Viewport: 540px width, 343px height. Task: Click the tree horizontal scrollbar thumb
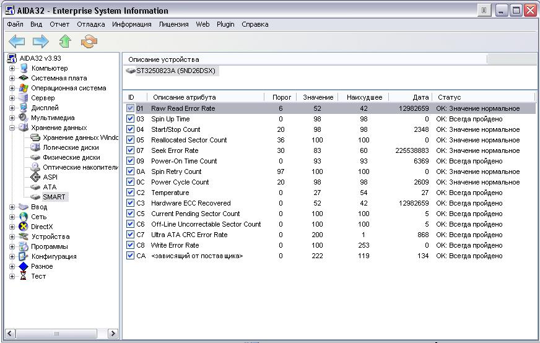point(57,333)
